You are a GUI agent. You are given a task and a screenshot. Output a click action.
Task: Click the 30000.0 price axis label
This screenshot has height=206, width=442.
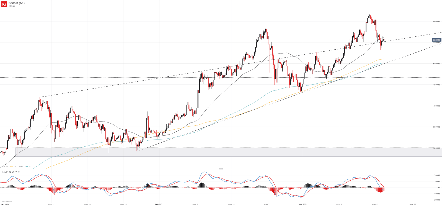[437, 148]
